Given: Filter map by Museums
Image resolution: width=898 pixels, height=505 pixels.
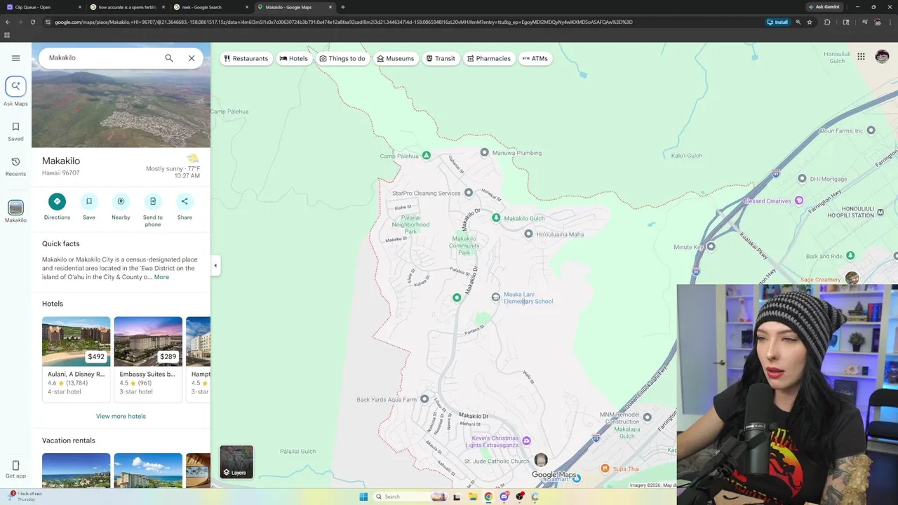Looking at the screenshot, I should pyautogui.click(x=395, y=58).
